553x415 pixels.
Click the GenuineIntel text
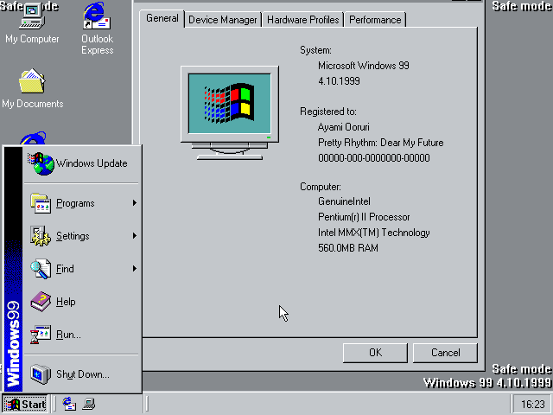(344, 201)
